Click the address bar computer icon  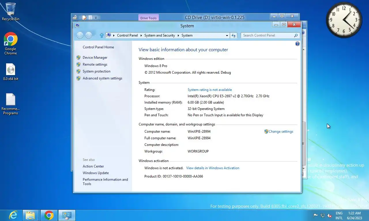tap(109, 35)
